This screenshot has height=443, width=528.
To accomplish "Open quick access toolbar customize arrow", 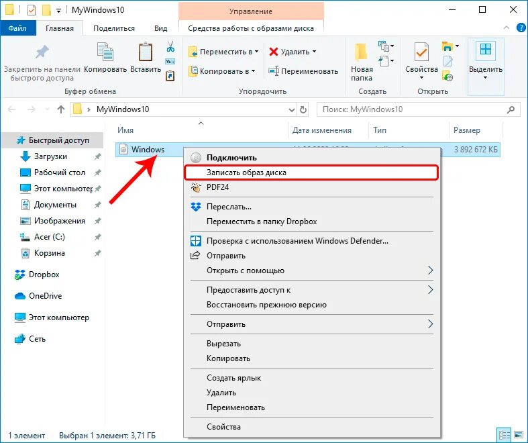I will 58,11.
